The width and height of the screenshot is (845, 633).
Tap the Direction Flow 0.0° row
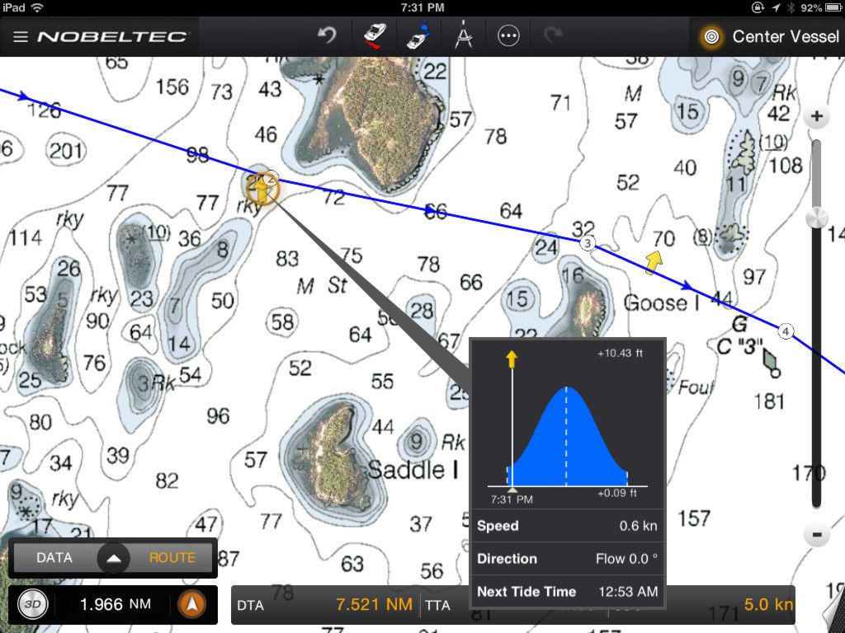(x=567, y=558)
